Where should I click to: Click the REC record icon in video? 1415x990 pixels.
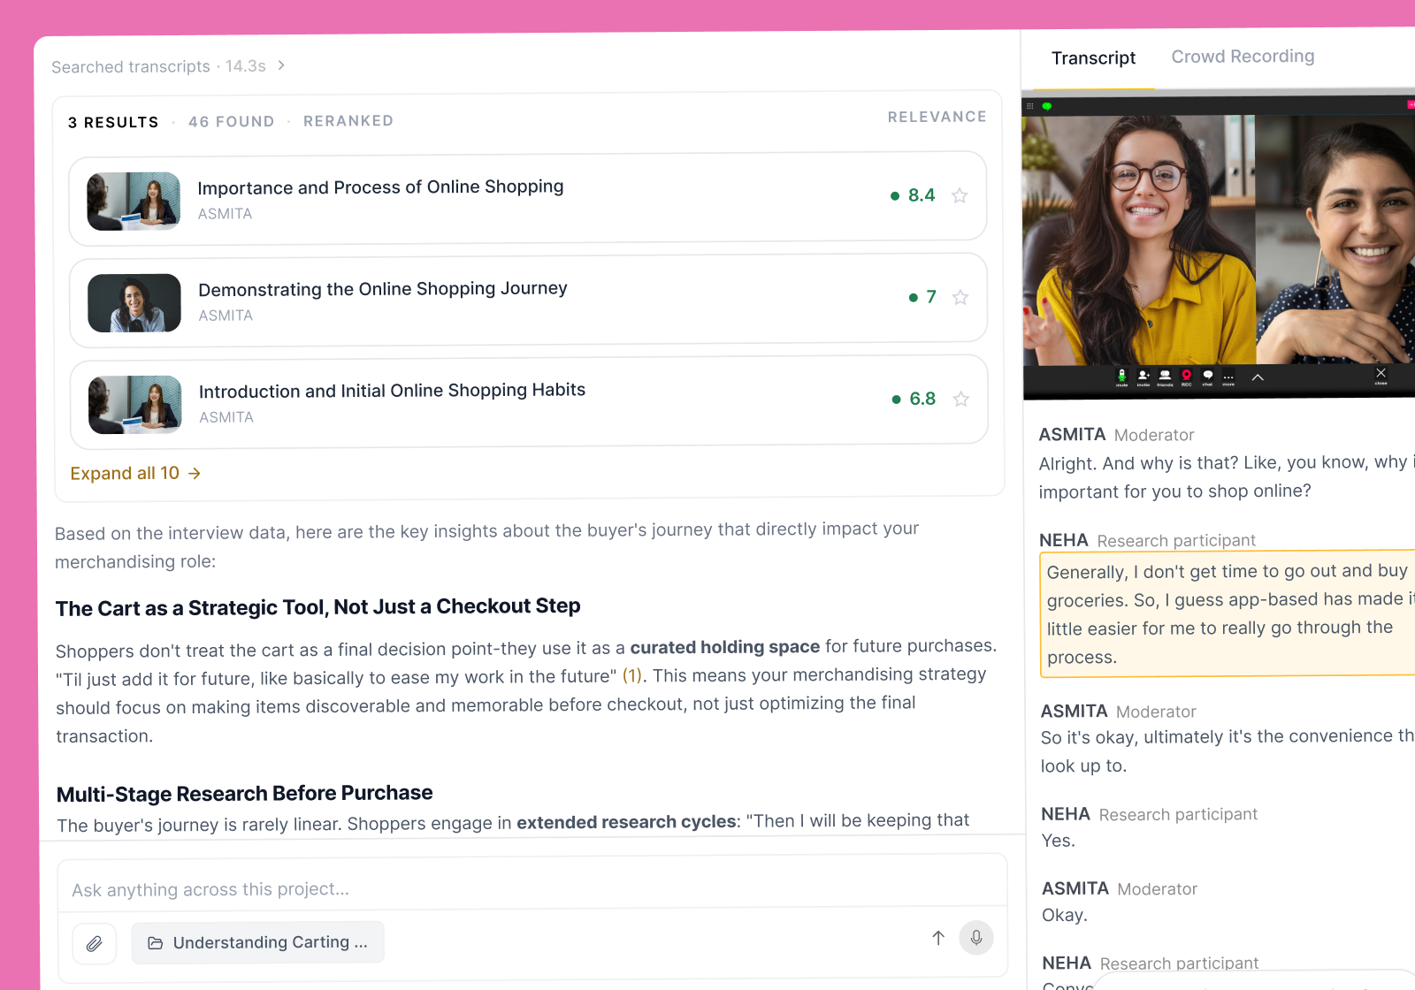pyautogui.click(x=1187, y=377)
